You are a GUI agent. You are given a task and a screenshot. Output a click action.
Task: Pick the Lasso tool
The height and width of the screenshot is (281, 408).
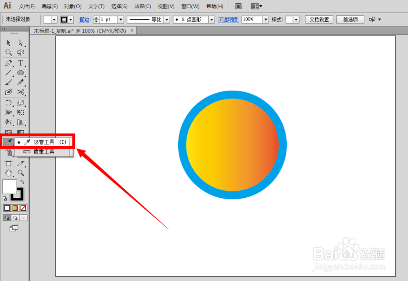point(20,53)
